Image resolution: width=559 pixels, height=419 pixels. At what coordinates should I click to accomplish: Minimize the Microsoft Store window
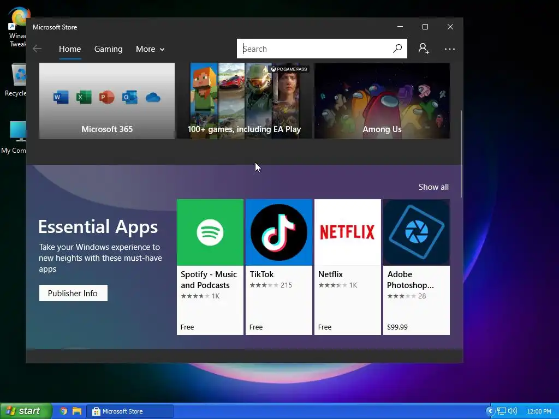tap(400, 27)
